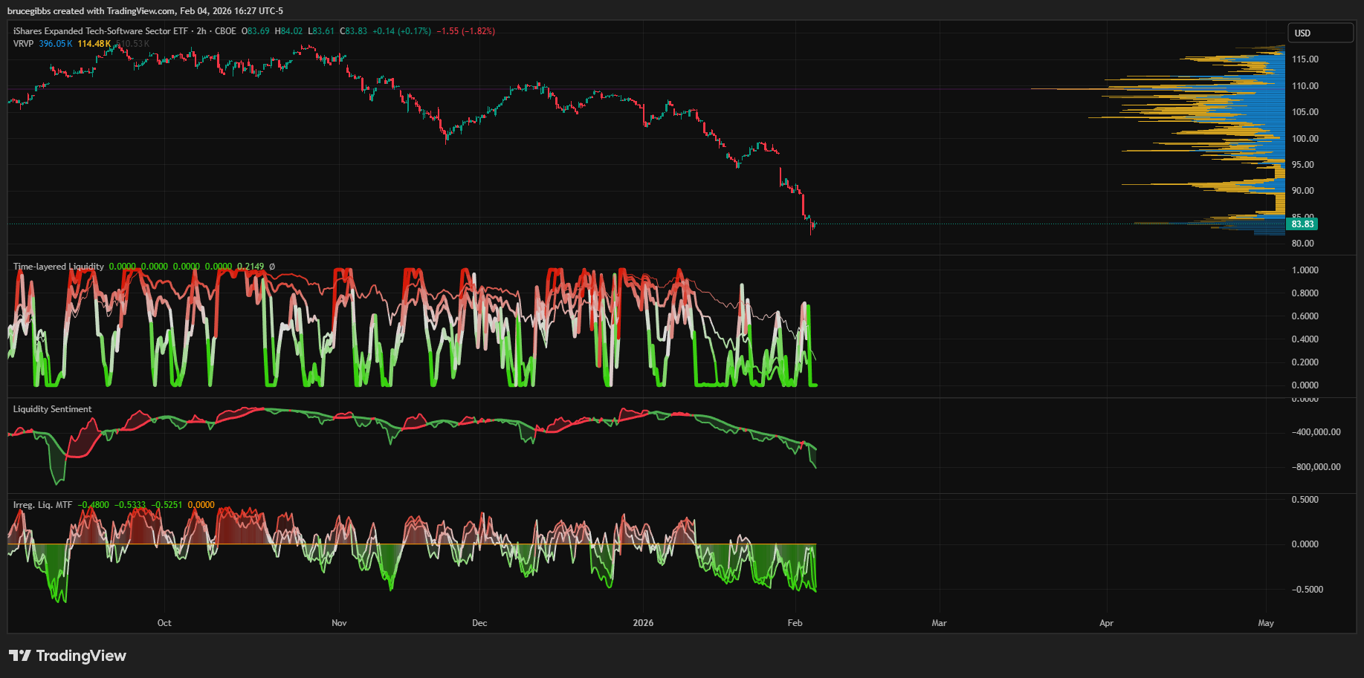
Task: Click the red -1.55 (-1.82%) change value
Action: tap(465, 31)
